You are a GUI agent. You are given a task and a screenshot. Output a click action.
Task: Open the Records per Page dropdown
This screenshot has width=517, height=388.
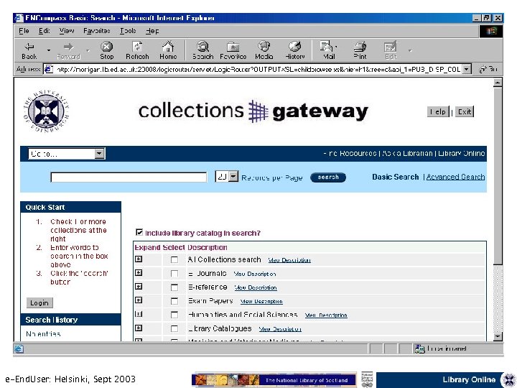pos(226,177)
